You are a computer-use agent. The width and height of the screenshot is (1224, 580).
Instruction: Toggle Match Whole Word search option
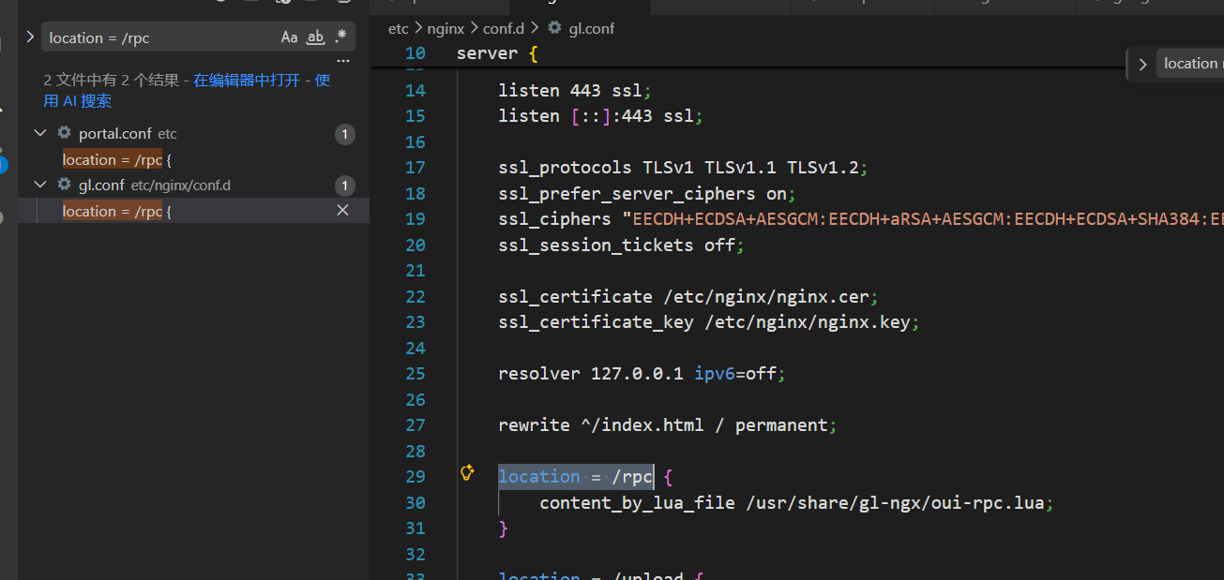[316, 37]
